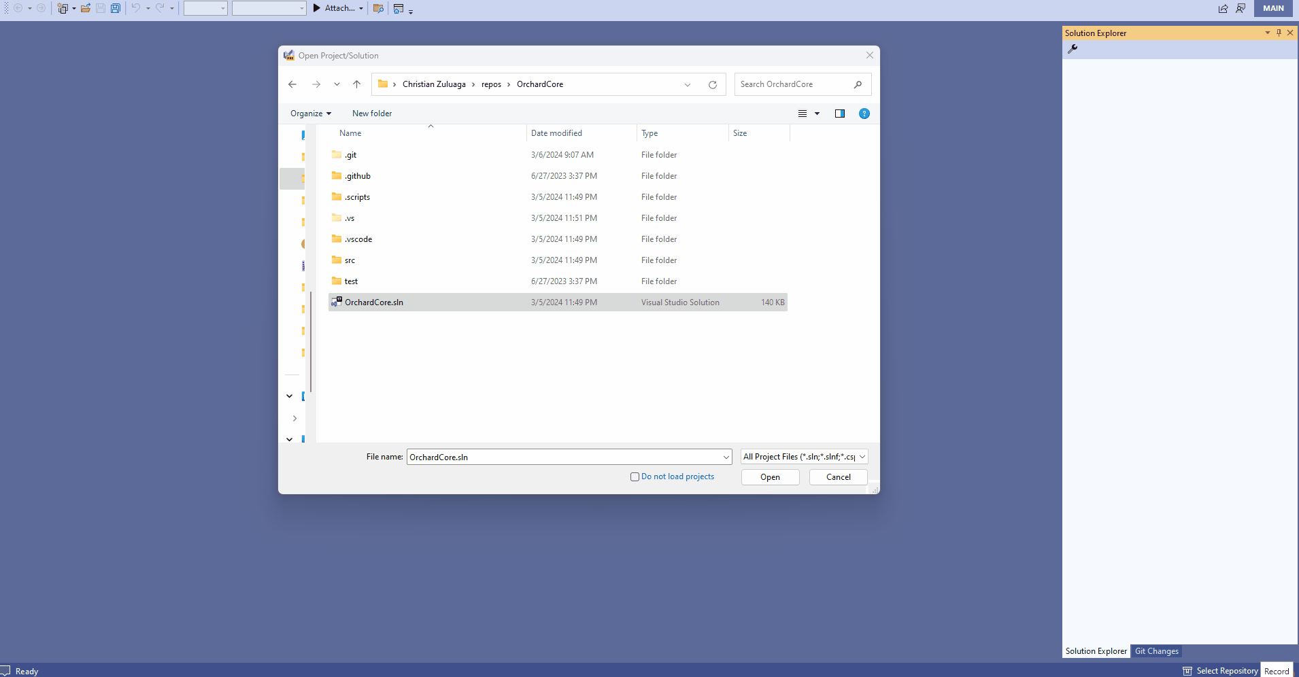Click the Open File toolbar icon

[86, 8]
